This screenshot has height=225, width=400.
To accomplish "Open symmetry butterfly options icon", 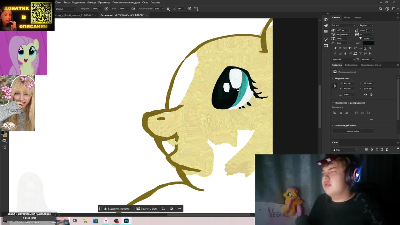I will pos(196,9).
